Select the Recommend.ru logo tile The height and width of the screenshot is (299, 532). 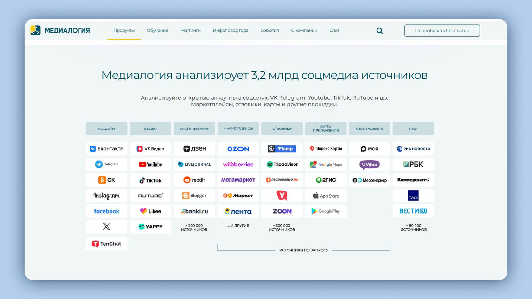(x=282, y=180)
